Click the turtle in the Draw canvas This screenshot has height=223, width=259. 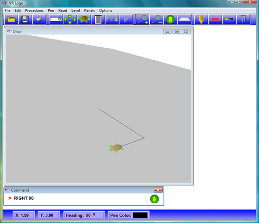117,148
